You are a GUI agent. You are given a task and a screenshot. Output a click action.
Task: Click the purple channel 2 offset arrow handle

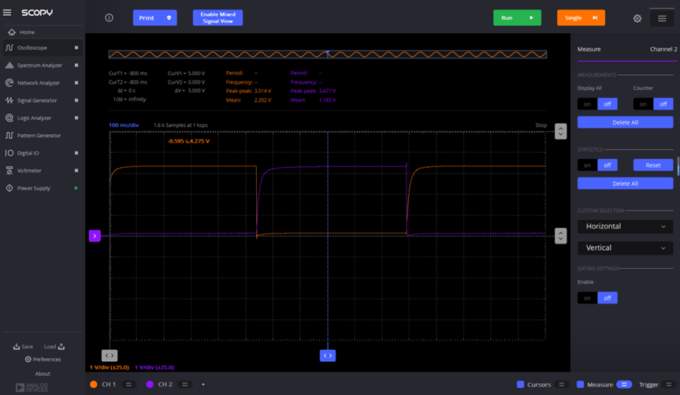[95, 236]
